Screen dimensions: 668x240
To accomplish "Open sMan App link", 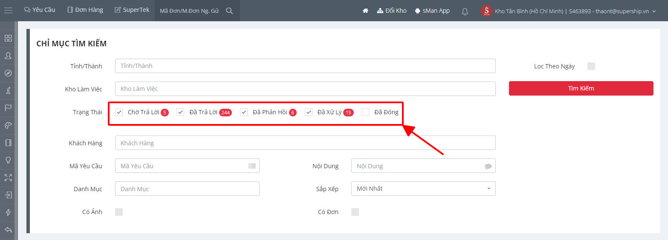I will (x=432, y=11).
